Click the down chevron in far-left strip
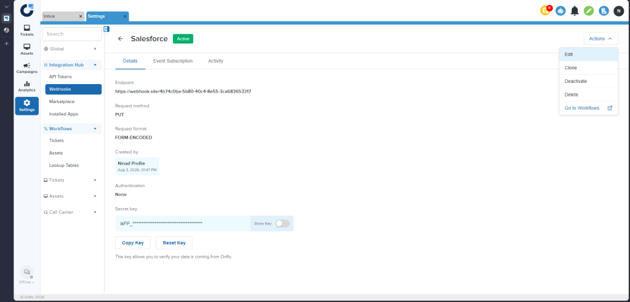 pyautogui.click(x=6, y=7)
